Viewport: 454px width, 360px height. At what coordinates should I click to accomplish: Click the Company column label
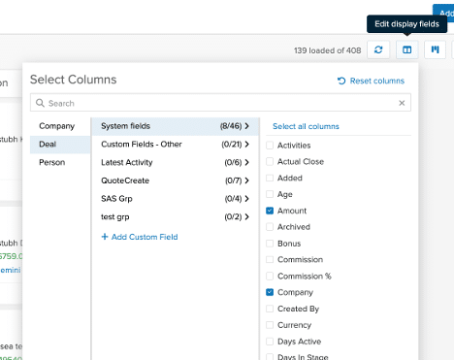tap(295, 292)
